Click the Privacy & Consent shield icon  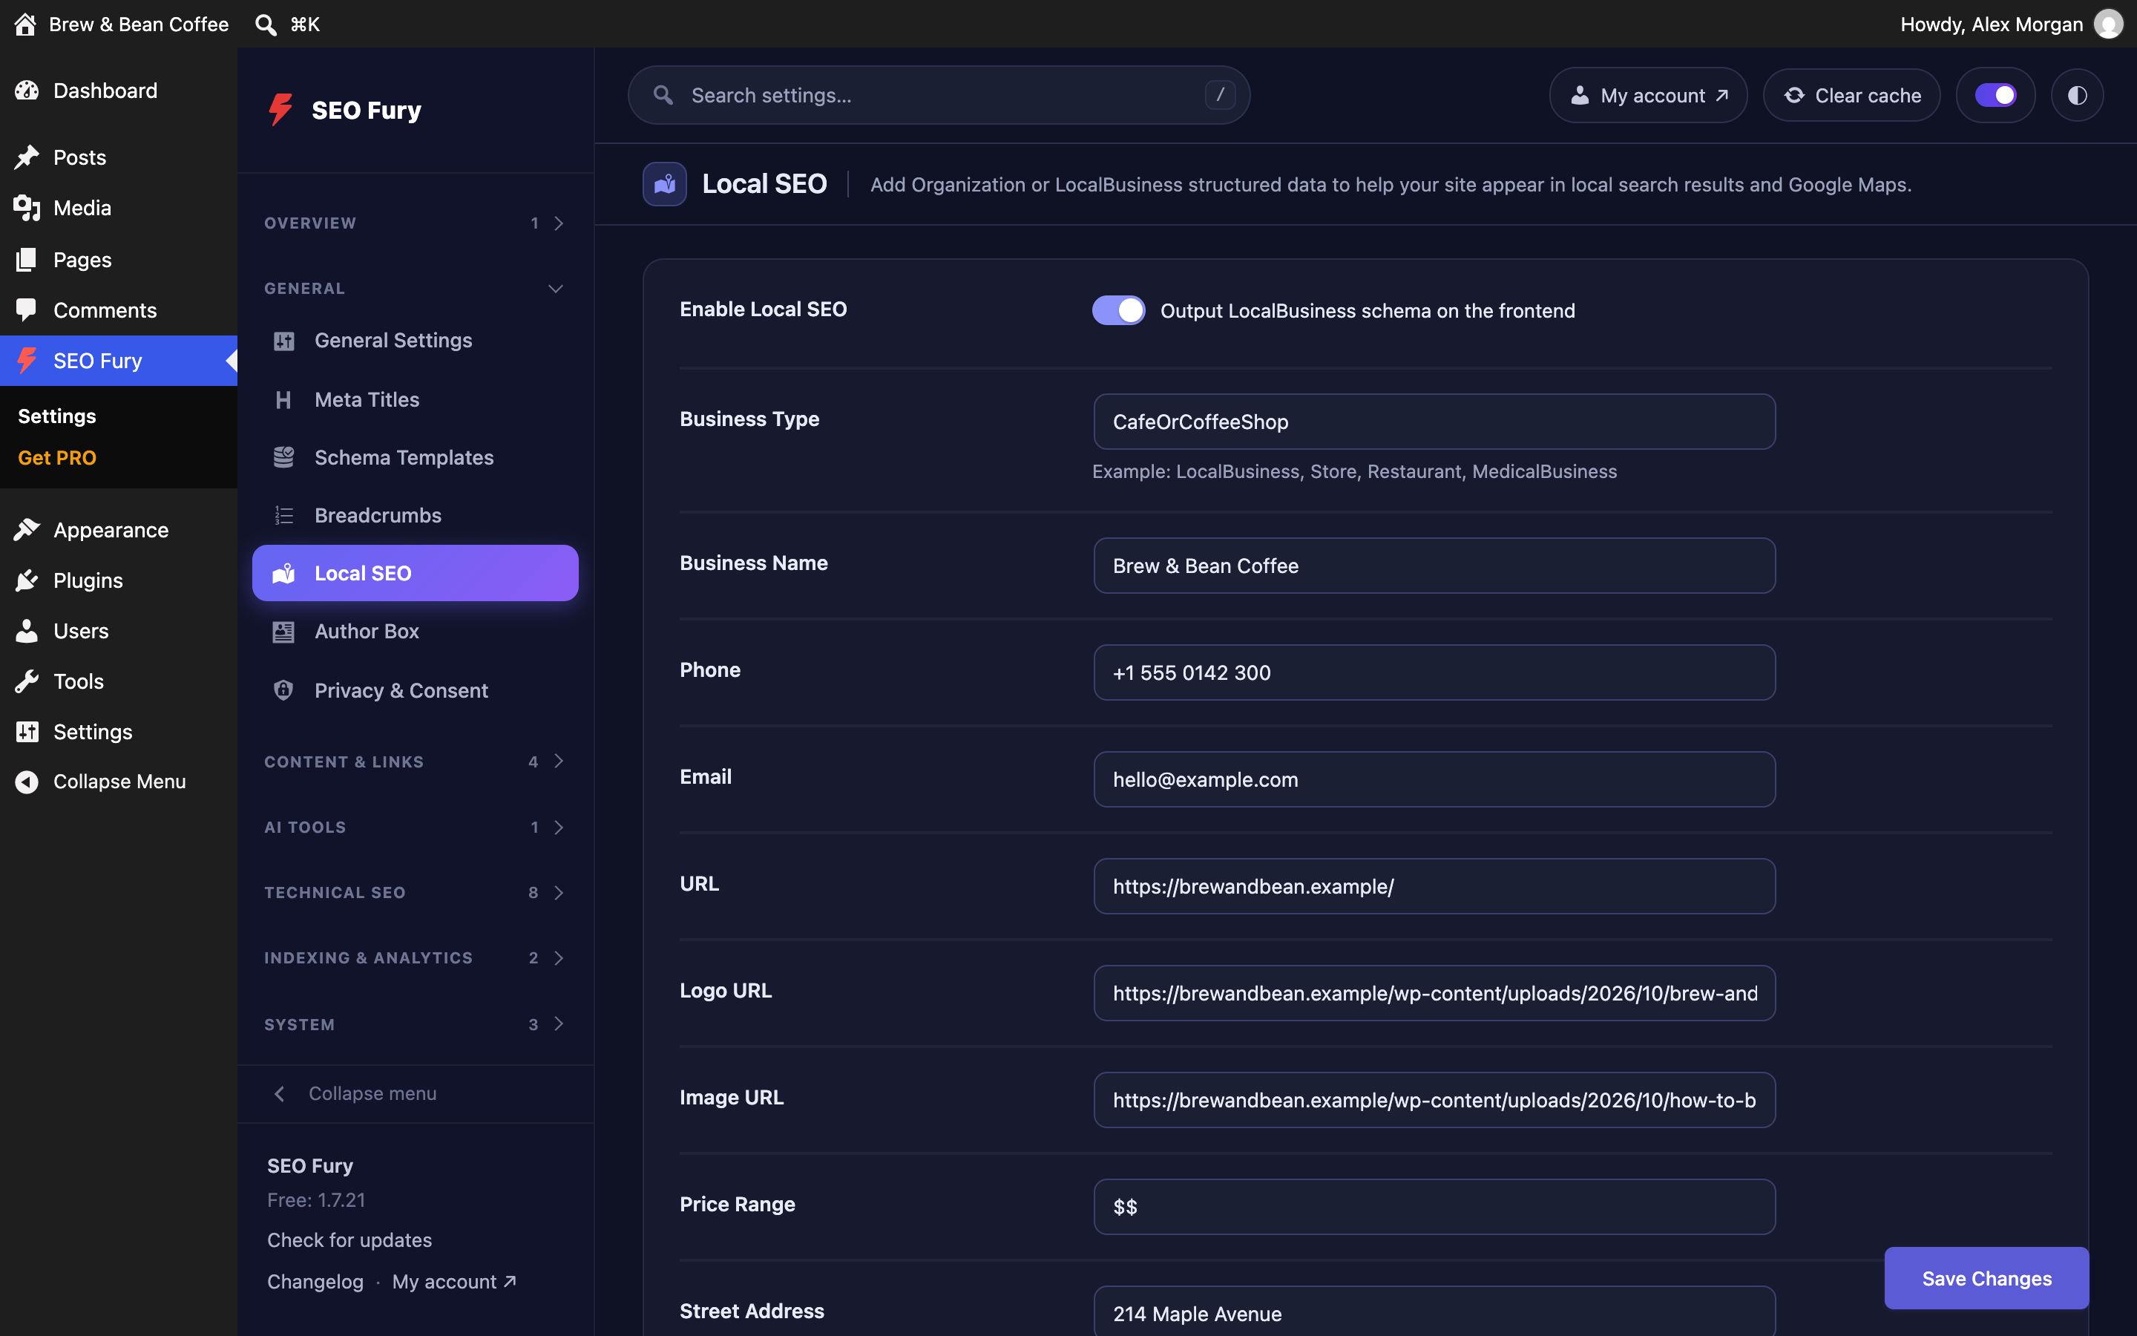[283, 690]
